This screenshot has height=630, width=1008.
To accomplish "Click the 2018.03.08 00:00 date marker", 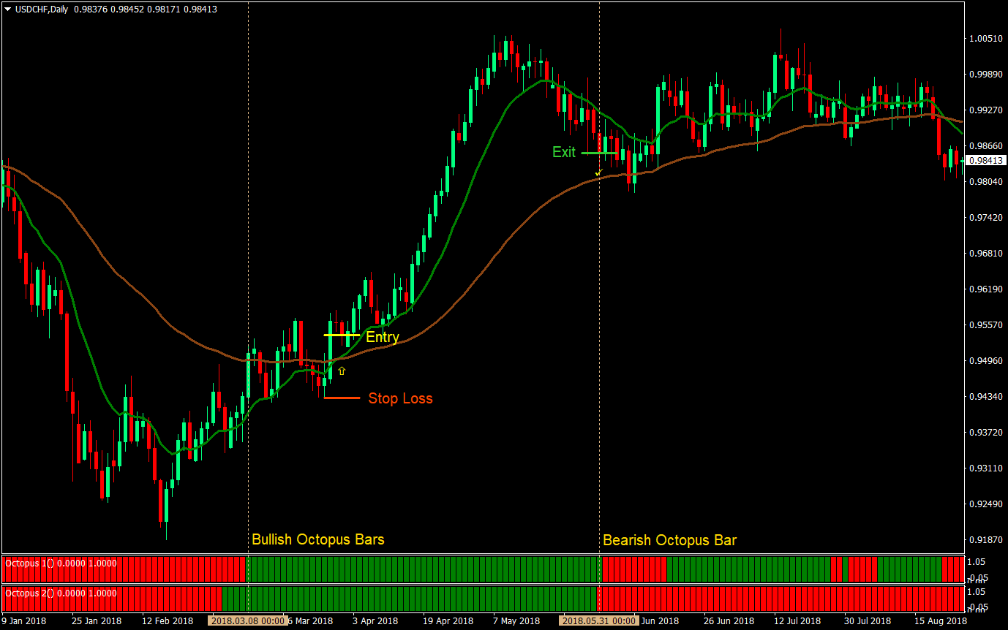I will [247, 620].
